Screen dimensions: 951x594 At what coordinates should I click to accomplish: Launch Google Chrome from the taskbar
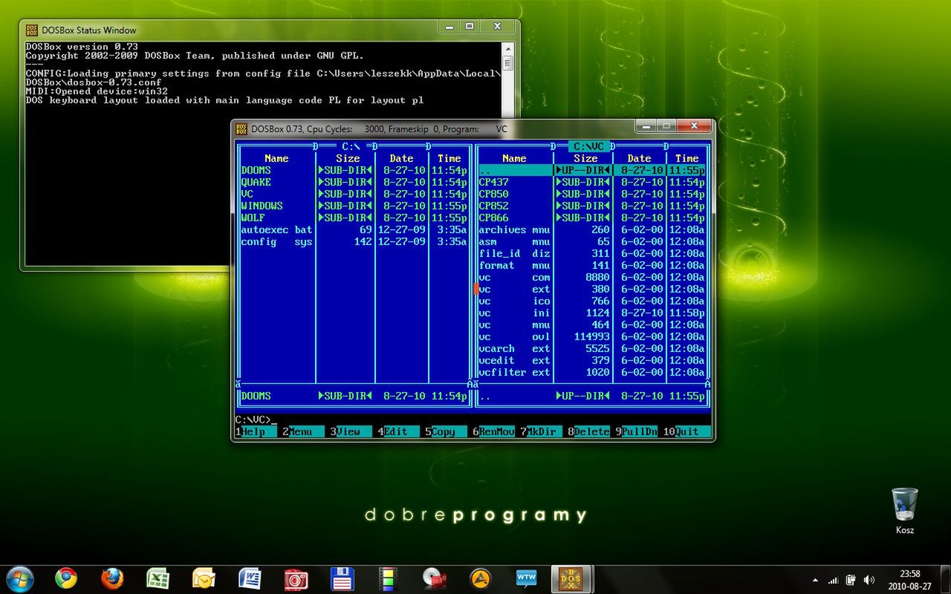point(66,578)
